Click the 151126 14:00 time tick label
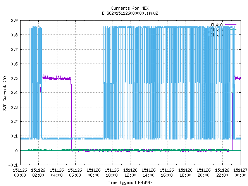 point(148,173)
